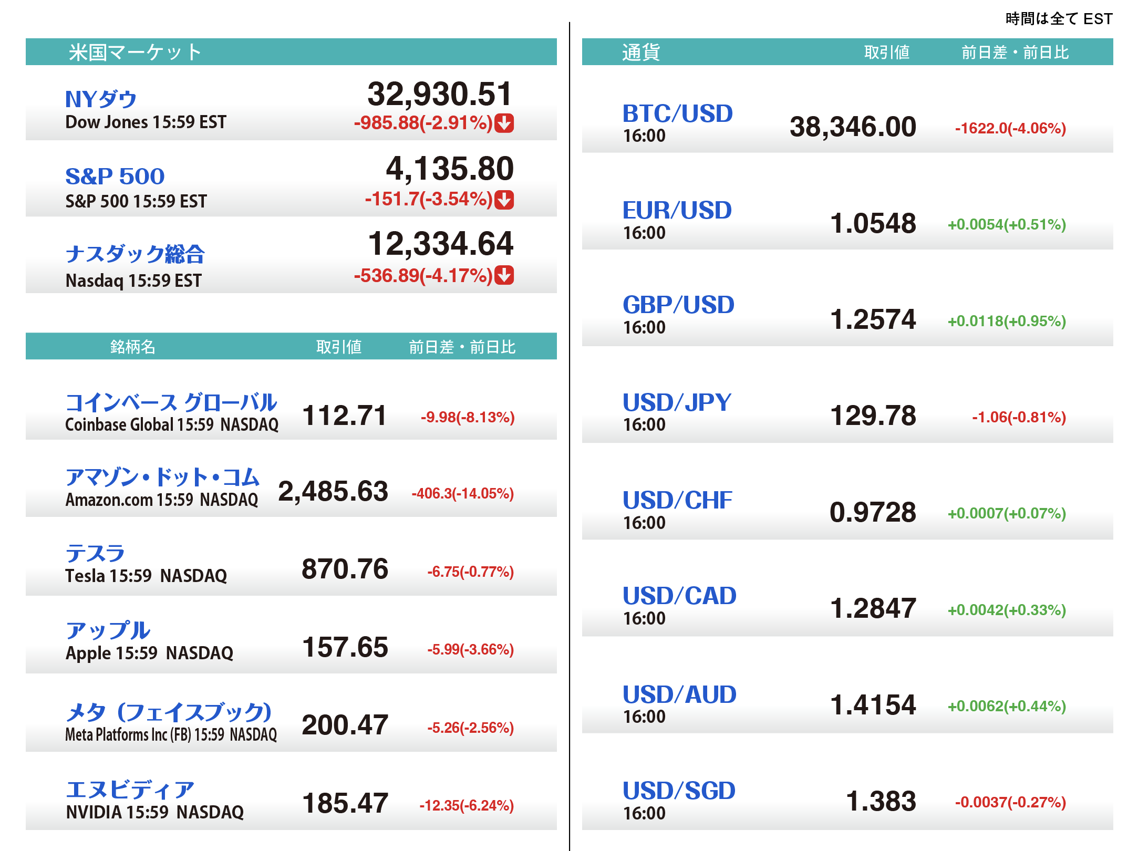1138x851 pixels.
Task: Select the メタ (フェイスブック) stock name
Action: [x=169, y=712]
